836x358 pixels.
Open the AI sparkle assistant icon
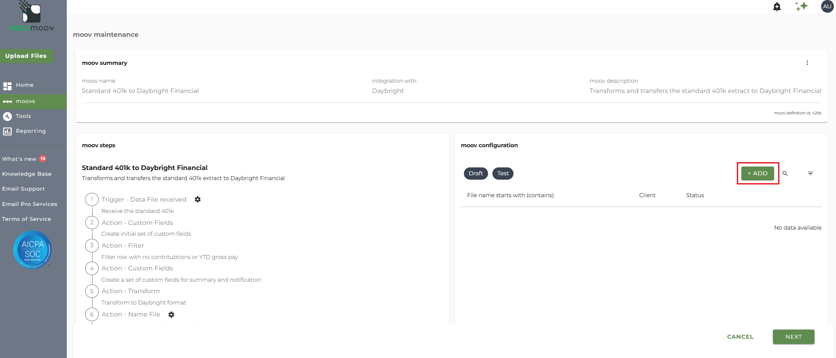coord(801,6)
